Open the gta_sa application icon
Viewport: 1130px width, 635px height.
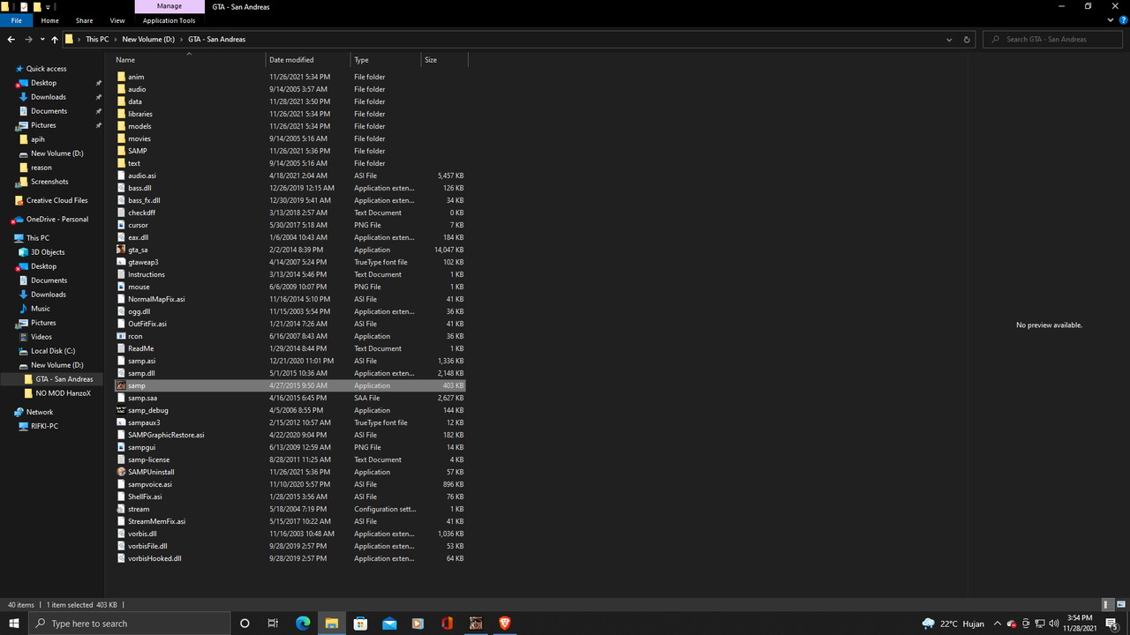click(x=121, y=250)
